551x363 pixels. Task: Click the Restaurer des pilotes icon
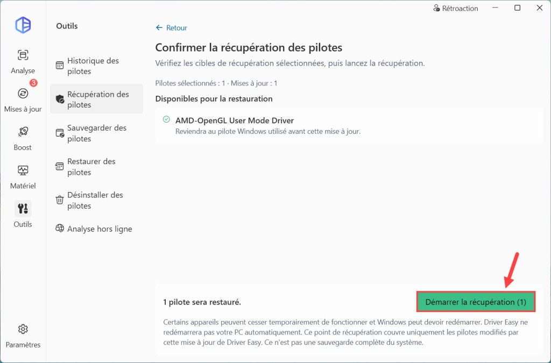coord(60,166)
